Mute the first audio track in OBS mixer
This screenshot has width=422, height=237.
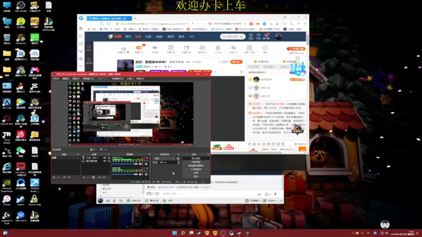[141, 164]
